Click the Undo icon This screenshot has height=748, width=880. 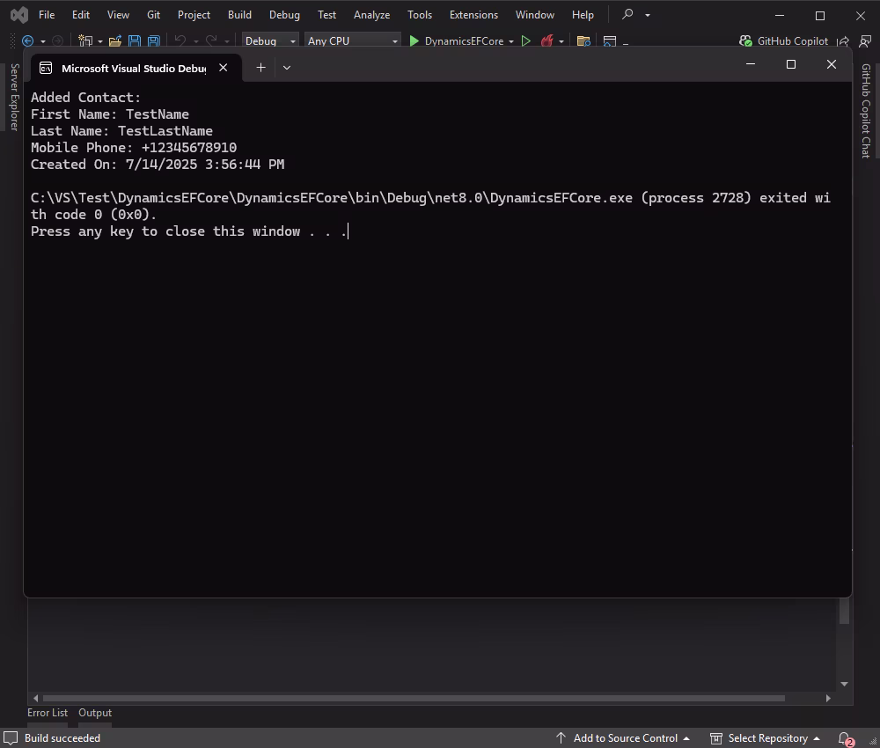[180, 41]
